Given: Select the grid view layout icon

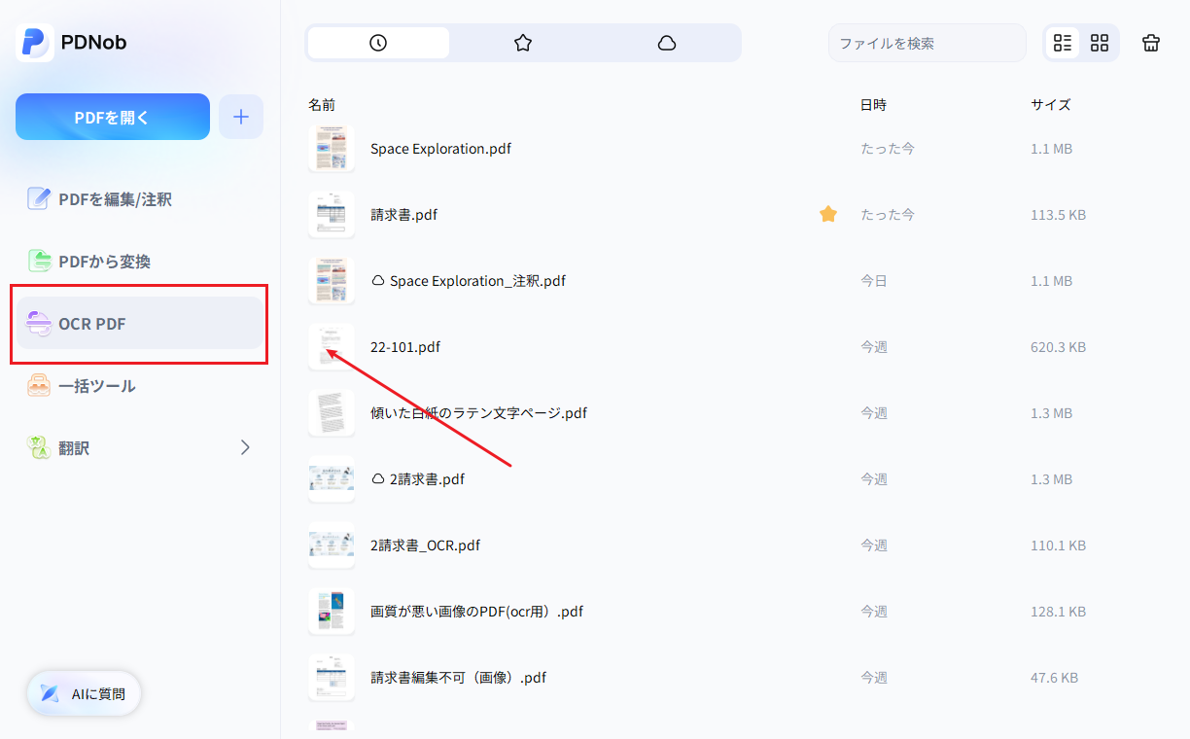Looking at the screenshot, I should coord(1100,43).
